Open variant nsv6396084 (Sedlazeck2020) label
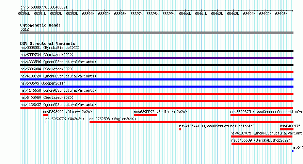 47,69
